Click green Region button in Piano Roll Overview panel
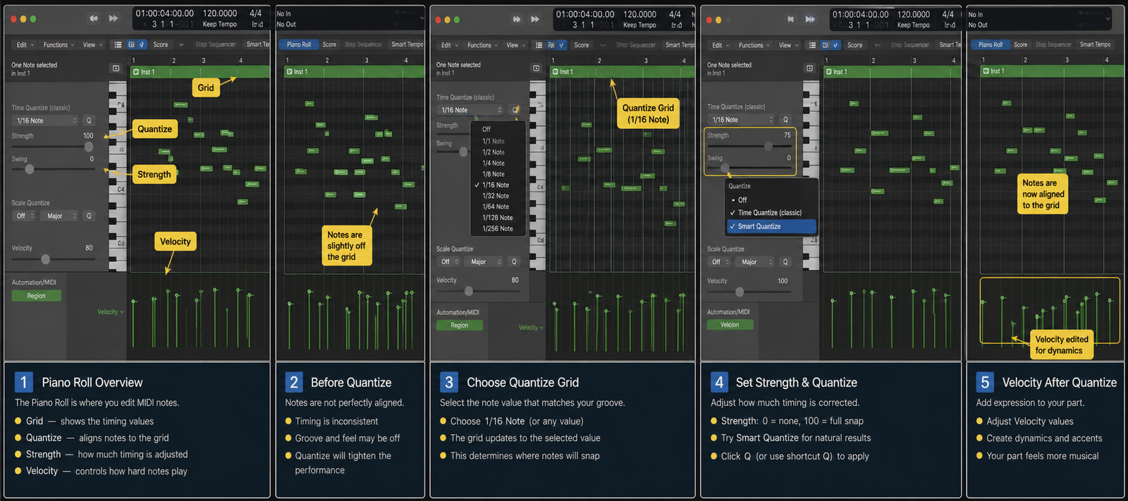The image size is (1128, 501). point(36,296)
